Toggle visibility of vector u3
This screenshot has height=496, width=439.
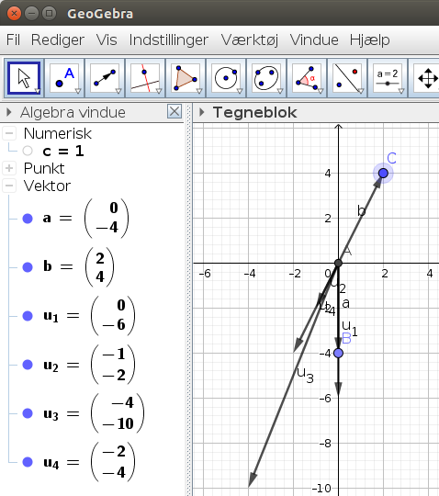tap(28, 413)
